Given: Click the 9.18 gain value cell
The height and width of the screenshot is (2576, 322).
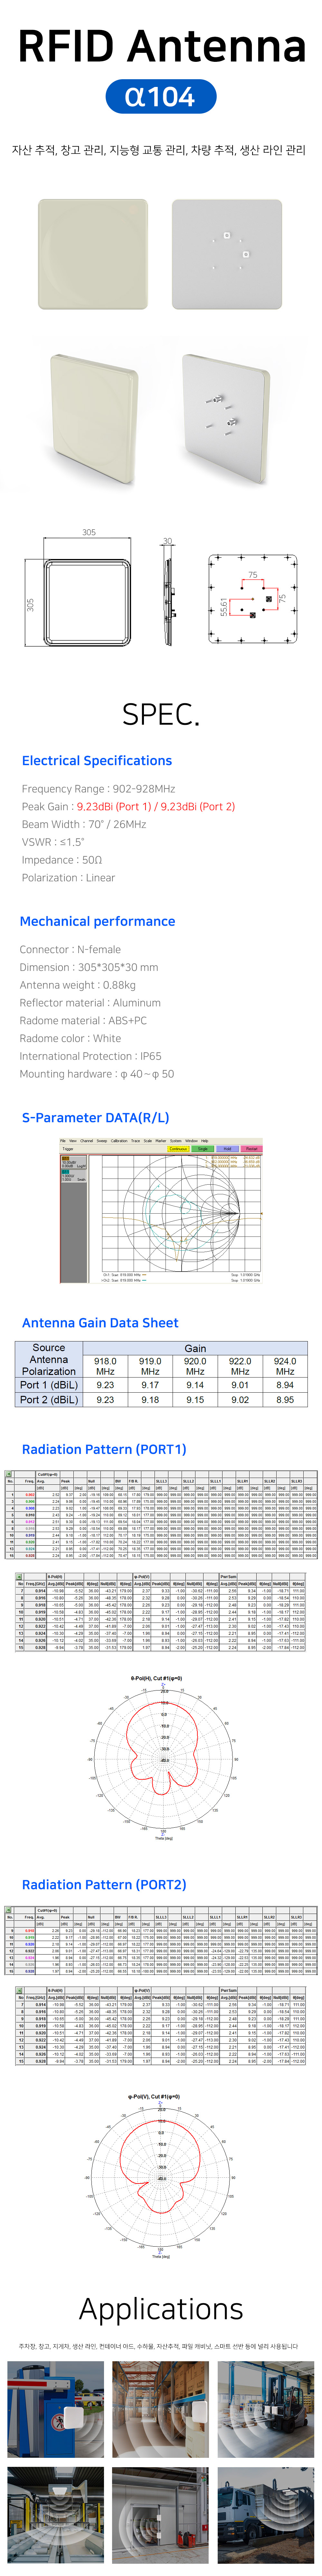Looking at the screenshot, I should pos(150,1400).
